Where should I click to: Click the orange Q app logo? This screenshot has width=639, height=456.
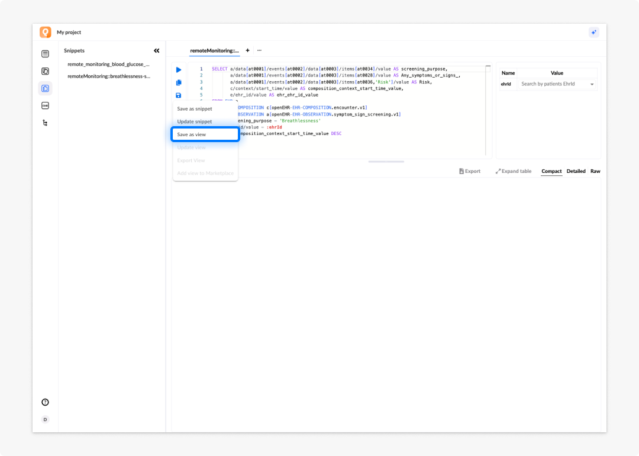45,32
